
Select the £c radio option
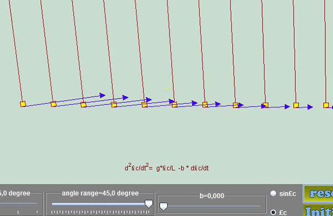[x=273, y=212]
